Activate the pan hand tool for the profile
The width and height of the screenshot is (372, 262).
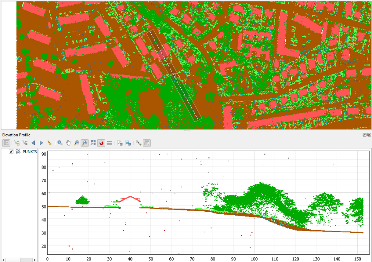pyautogui.click(x=68, y=143)
